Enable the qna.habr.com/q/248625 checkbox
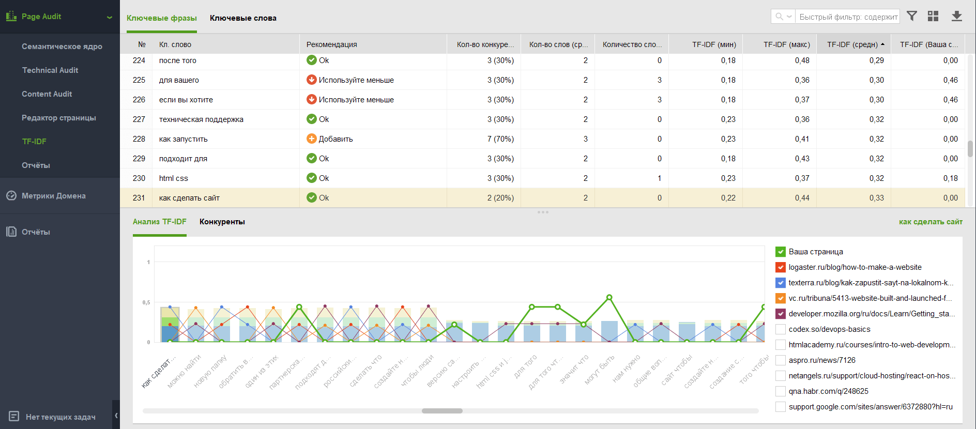The height and width of the screenshot is (429, 976). coord(781,391)
